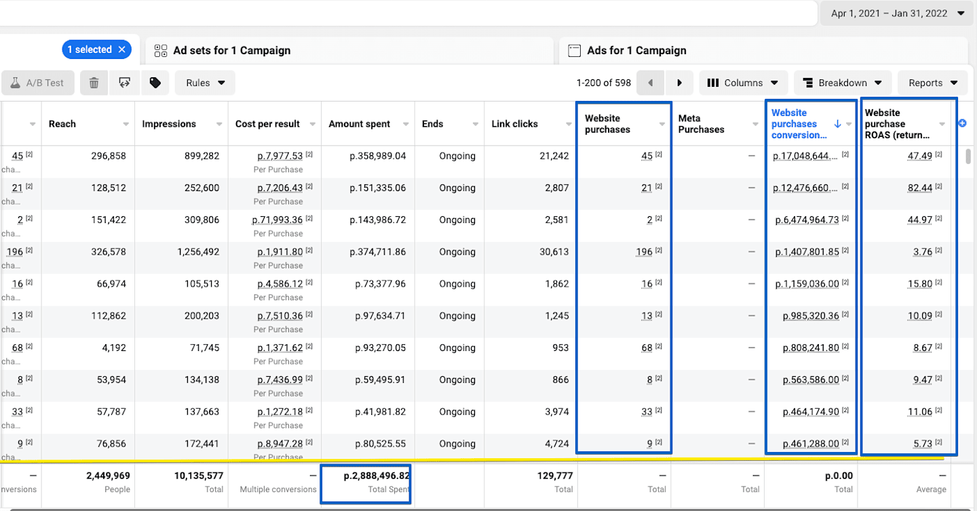Open Website purchase ROAS column menu arrow
This screenshot has width=977, height=511.
(942, 124)
